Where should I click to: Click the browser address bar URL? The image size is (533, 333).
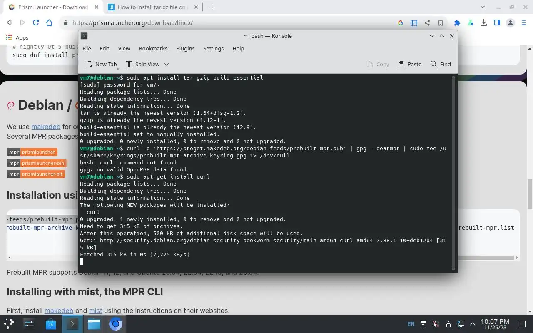click(132, 23)
